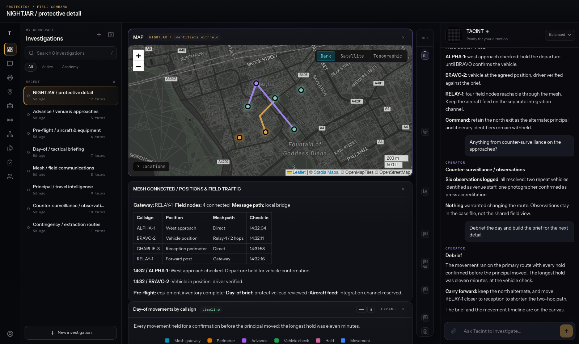Image resolution: width=579 pixels, height=344 pixels.
Task: Click the paperclip attach icon in chat input
Action: (453, 331)
